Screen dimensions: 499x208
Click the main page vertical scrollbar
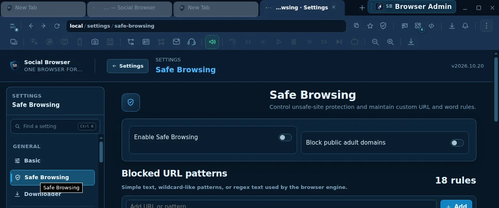click(496, 89)
